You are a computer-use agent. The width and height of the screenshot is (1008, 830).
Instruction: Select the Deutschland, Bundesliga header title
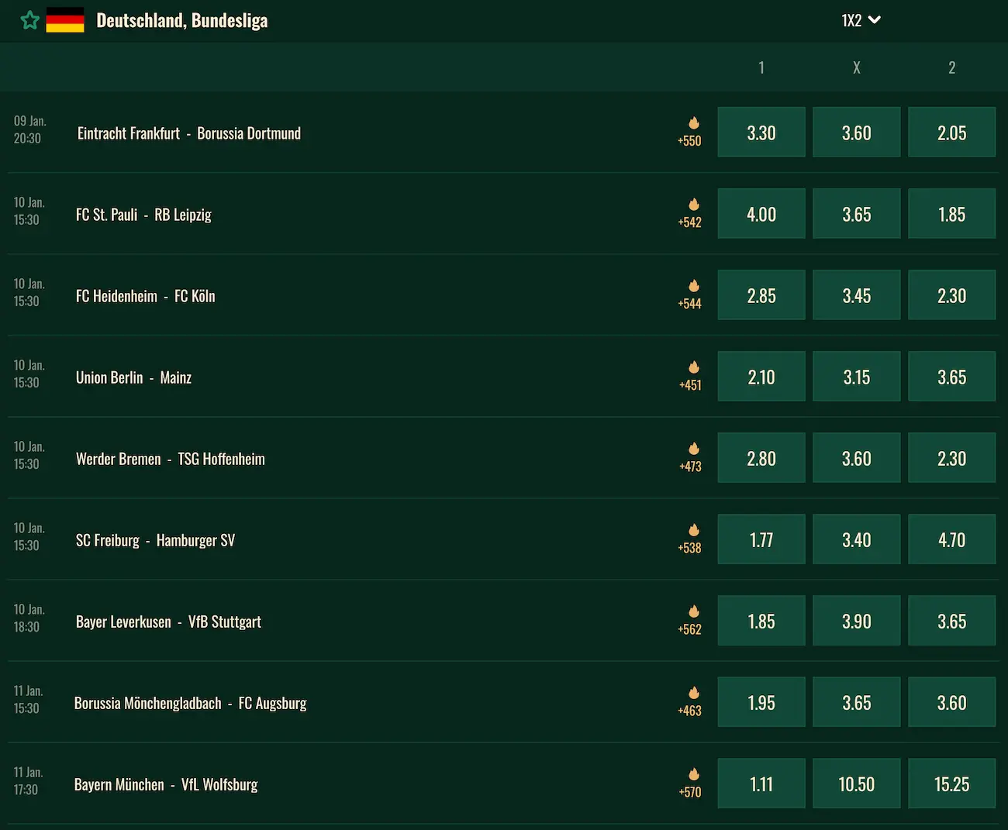point(182,21)
